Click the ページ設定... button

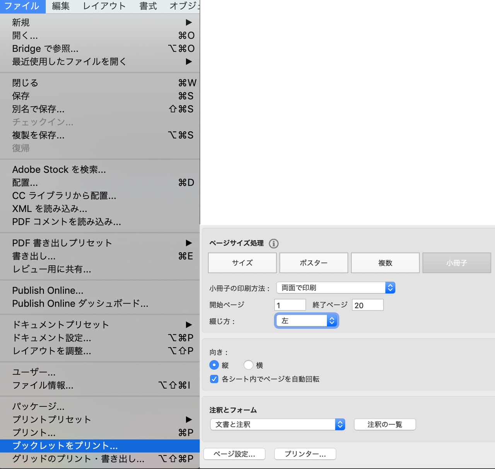click(x=234, y=454)
